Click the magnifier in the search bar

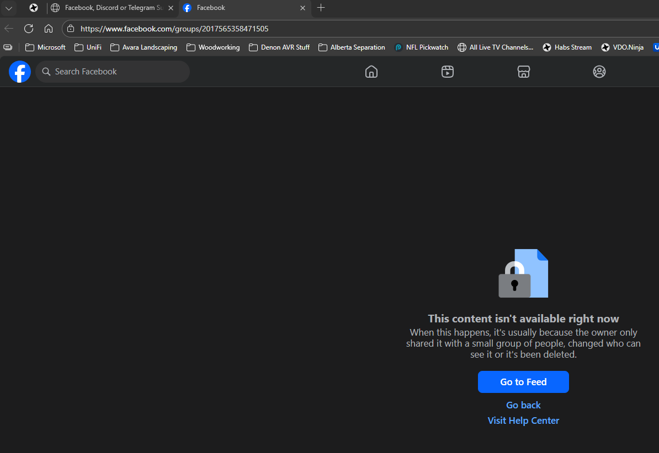click(46, 72)
